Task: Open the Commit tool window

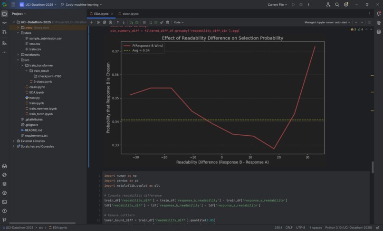Action: tap(4, 23)
